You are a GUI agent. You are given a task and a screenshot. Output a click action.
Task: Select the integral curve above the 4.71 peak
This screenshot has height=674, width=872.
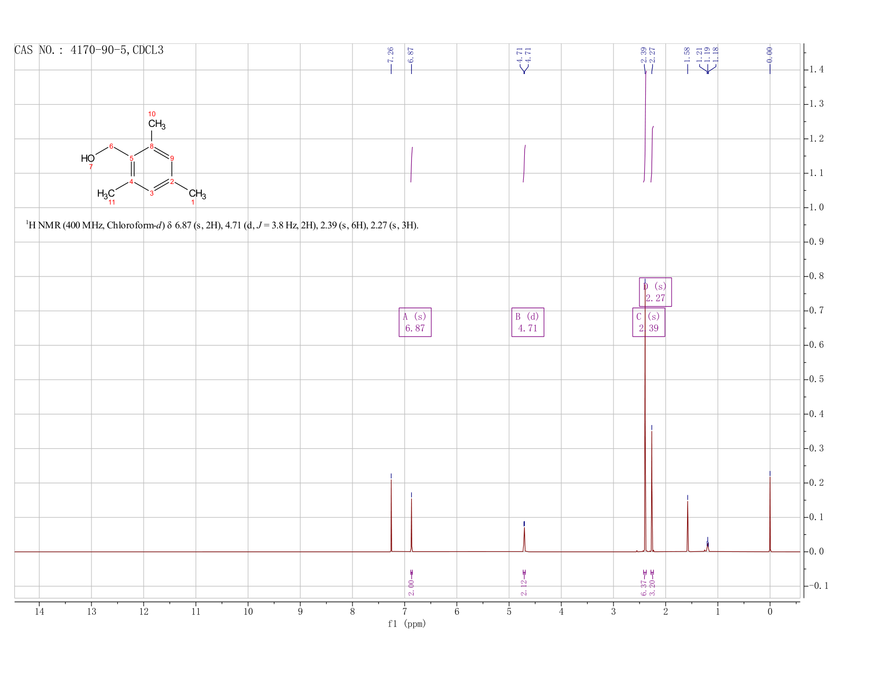point(524,163)
